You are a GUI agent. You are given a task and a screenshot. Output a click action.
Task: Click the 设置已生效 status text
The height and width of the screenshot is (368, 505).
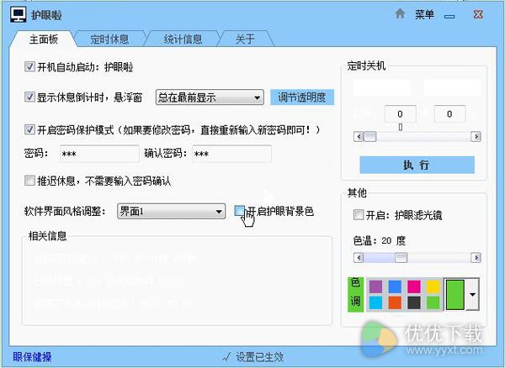tap(259, 357)
